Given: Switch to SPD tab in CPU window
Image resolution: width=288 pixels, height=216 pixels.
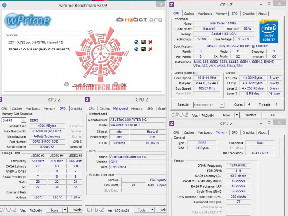Looking at the screenshot, I should click(234, 14).
